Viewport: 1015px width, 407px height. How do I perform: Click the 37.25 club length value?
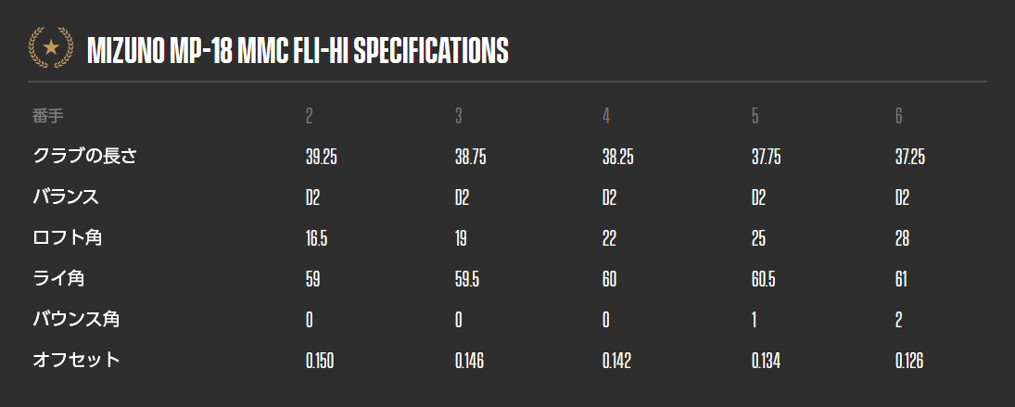pyautogui.click(x=910, y=158)
